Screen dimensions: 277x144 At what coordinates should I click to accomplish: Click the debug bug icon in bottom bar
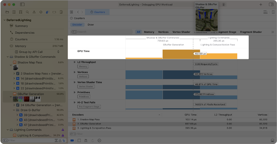point(86,140)
